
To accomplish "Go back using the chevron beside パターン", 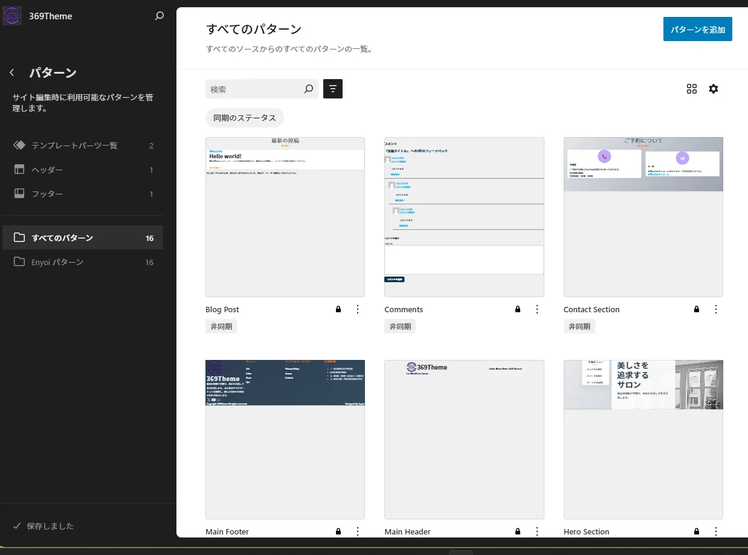I will point(12,73).
